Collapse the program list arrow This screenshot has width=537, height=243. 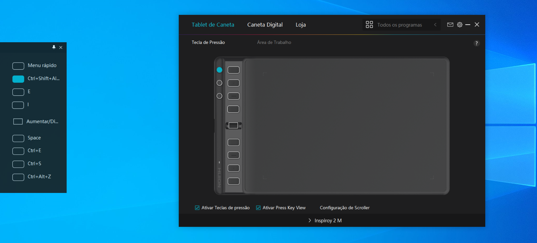pyautogui.click(x=435, y=25)
